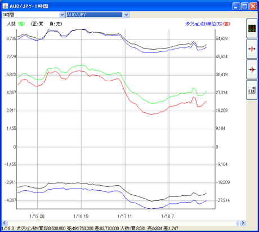259x232 pixels.
Task: Click the horizontal expand arrows icon button
Action: click(252, 49)
